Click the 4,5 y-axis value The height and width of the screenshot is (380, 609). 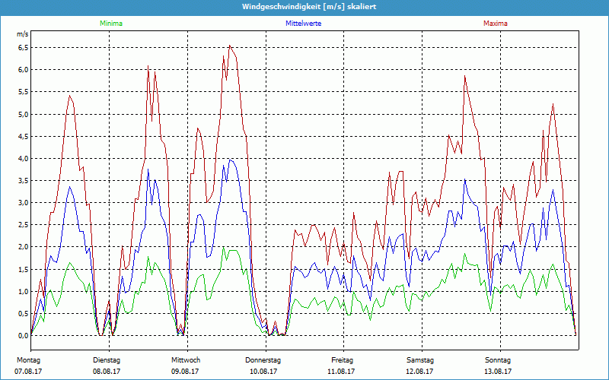tap(23, 137)
